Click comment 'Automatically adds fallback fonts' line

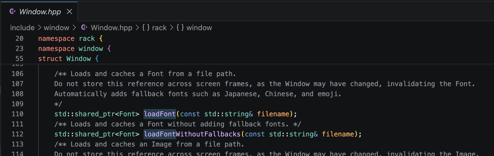pos(198,94)
